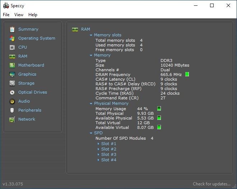Select the DDR3 type value
Image resolution: width=237 pixels, height=189 pixels.
(166, 60)
